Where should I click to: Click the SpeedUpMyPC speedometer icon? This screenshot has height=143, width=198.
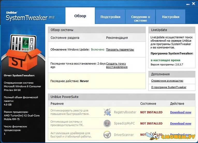point(107,123)
